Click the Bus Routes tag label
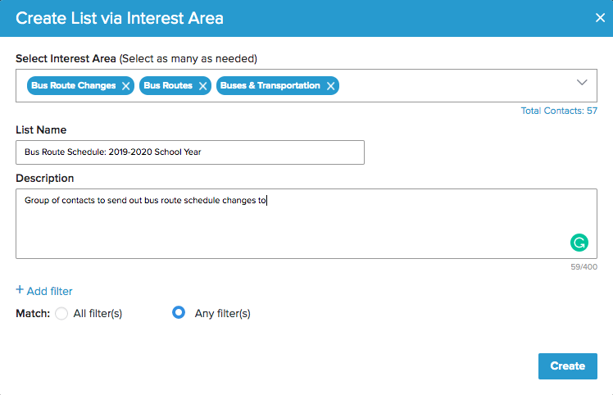The height and width of the screenshot is (395, 613). (168, 86)
